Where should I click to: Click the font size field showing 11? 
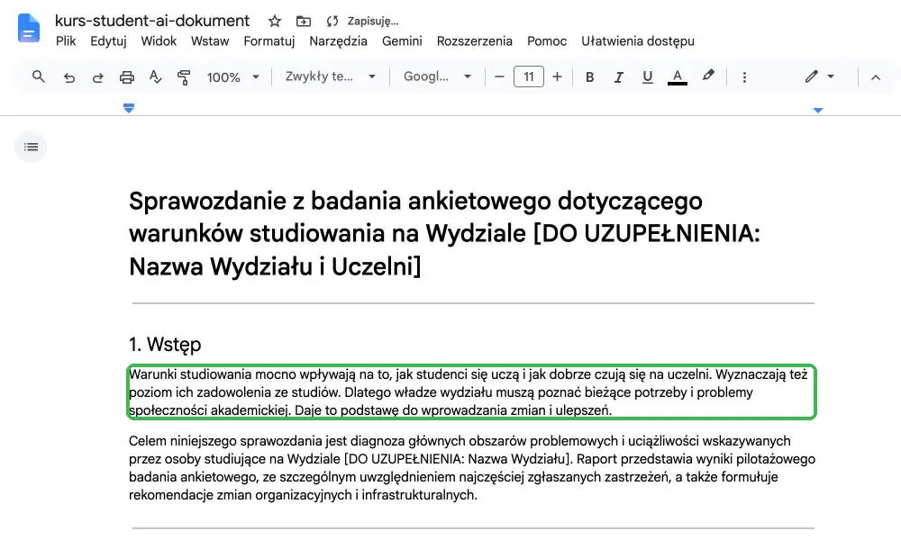(x=529, y=76)
